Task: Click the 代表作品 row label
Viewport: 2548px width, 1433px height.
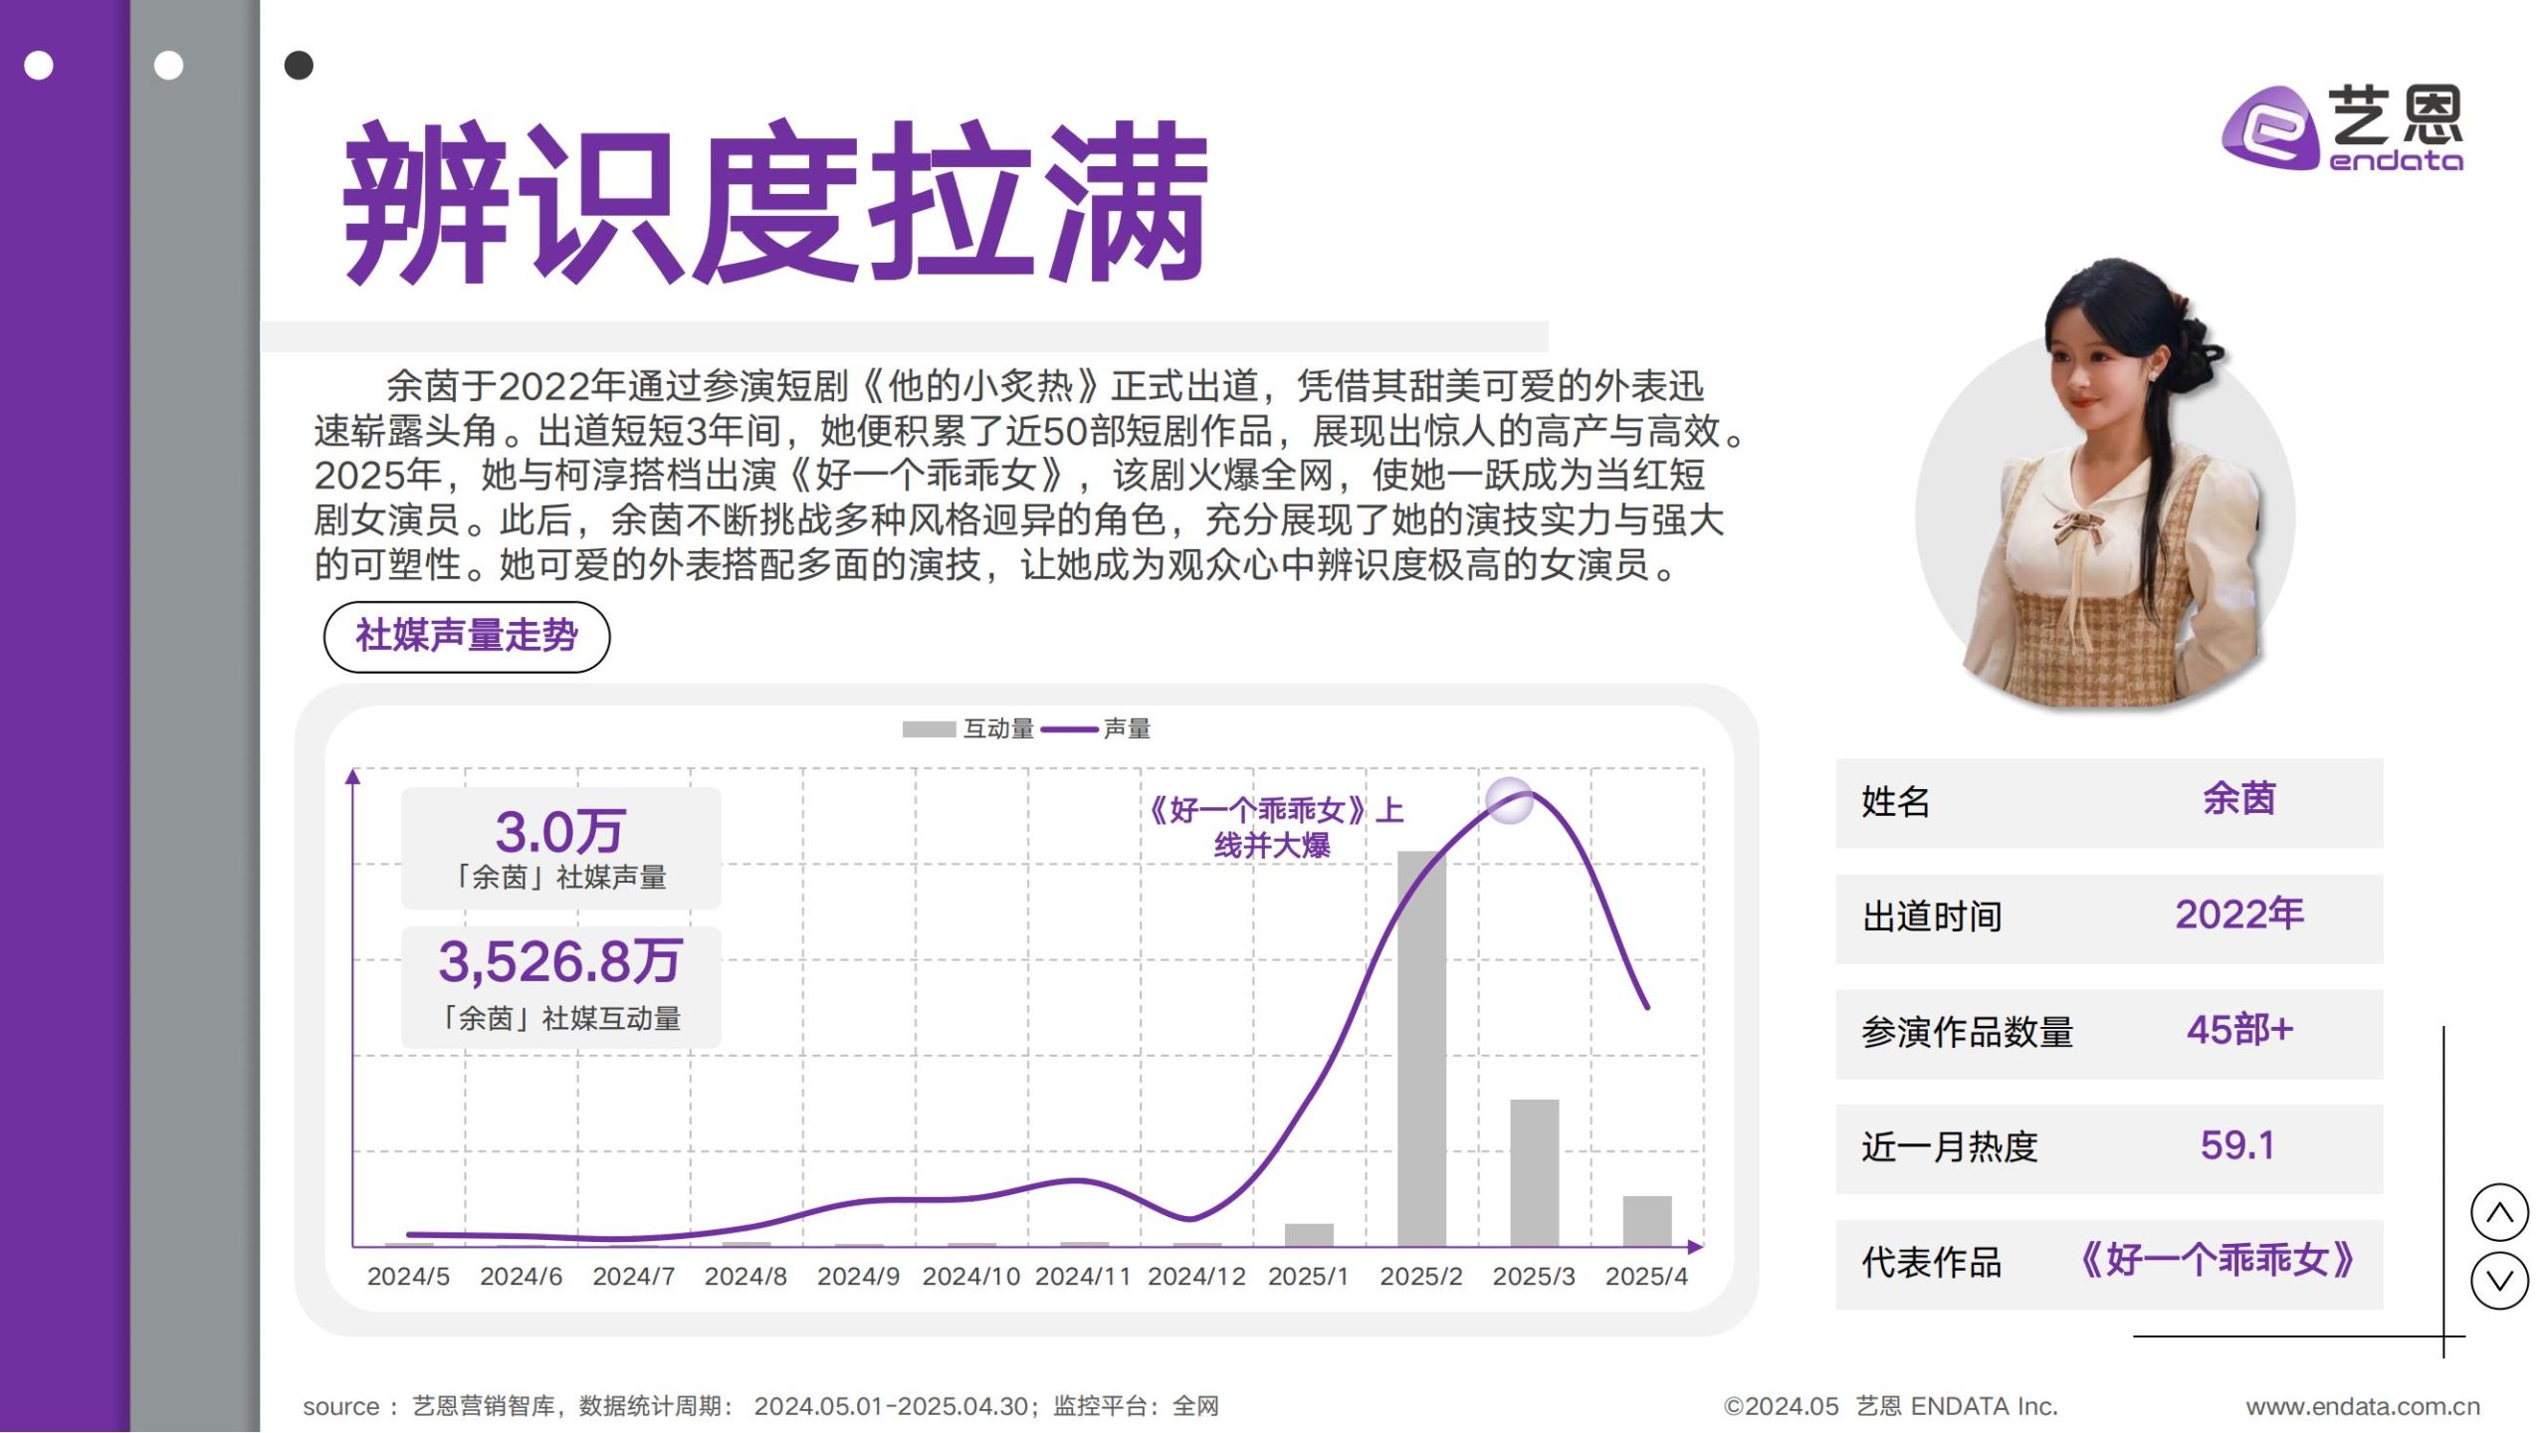Action: [x=1932, y=1263]
